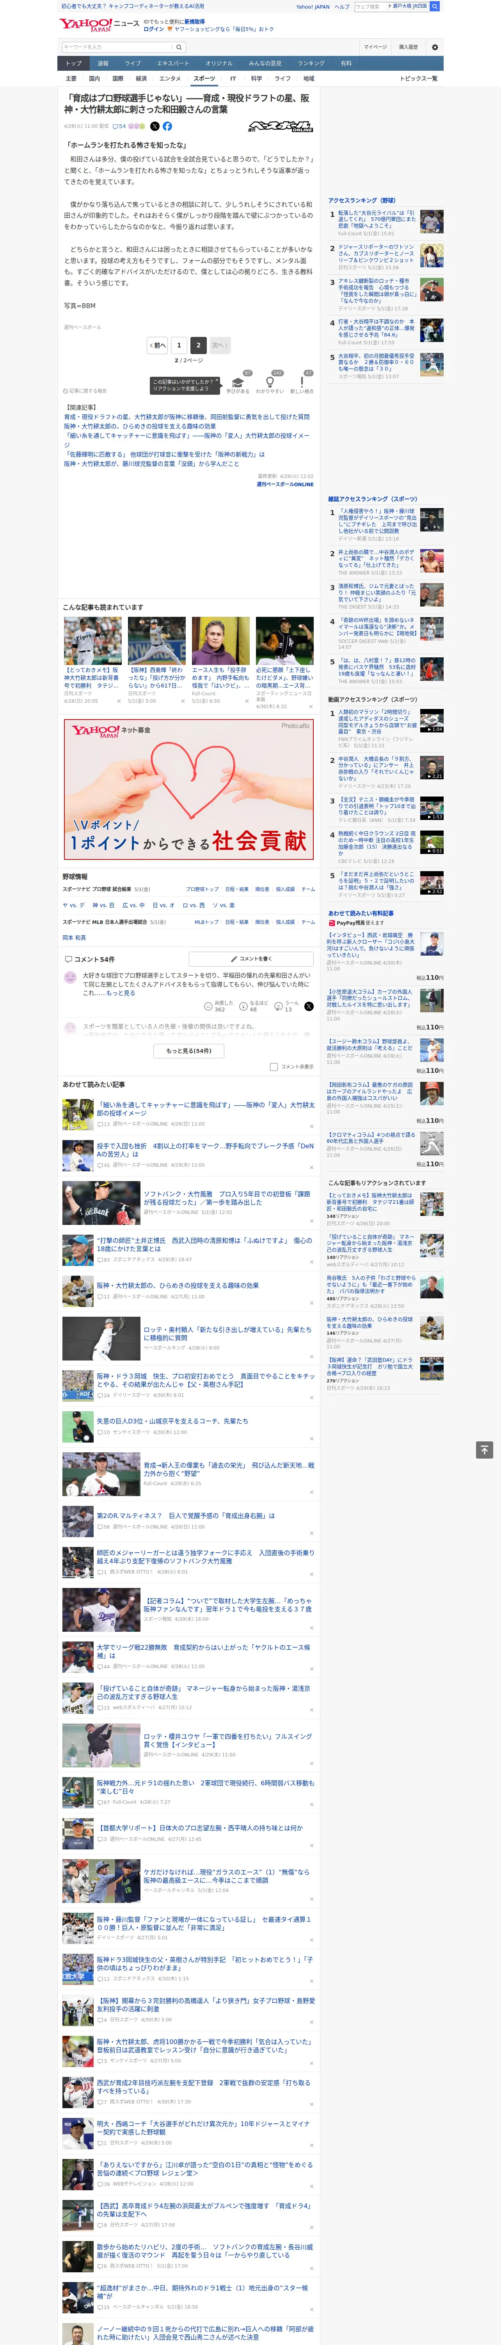Open the MLBトップ link
501x2345 pixels.
click(206, 921)
